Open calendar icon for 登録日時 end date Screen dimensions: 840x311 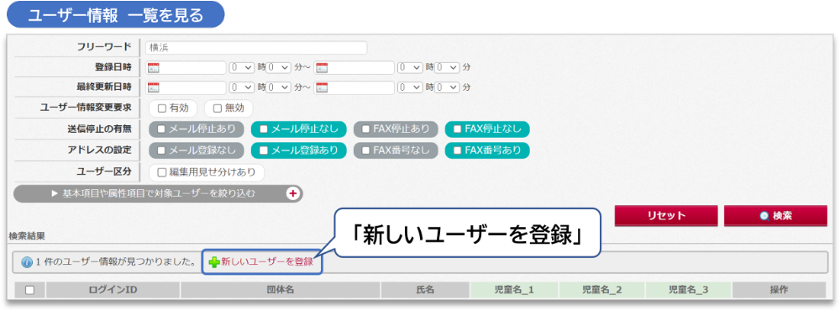tap(322, 67)
